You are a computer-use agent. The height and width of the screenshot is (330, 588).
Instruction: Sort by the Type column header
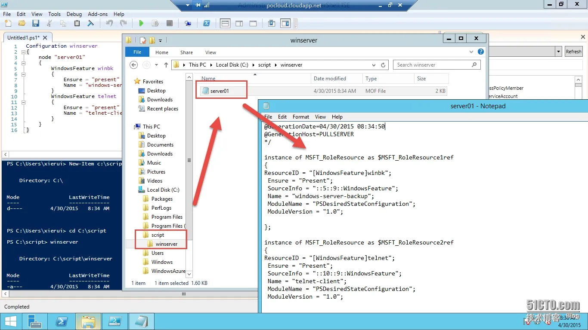pyautogui.click(x=388, y=79)
